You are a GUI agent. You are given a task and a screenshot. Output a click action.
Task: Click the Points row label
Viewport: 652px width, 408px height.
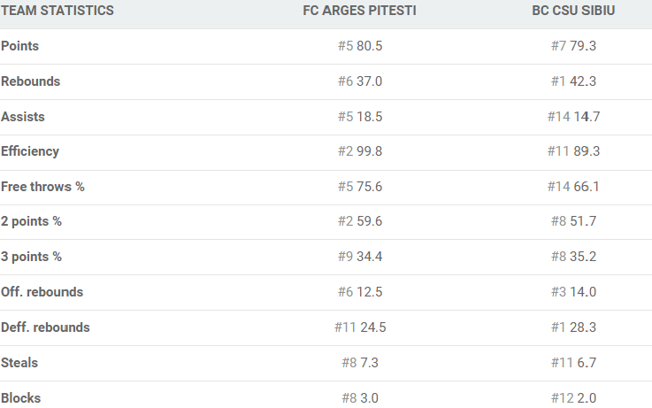tap(19, 46)
